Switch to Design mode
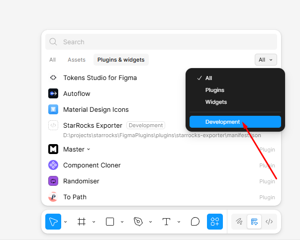The image size is (300, 240). point(254,222)
